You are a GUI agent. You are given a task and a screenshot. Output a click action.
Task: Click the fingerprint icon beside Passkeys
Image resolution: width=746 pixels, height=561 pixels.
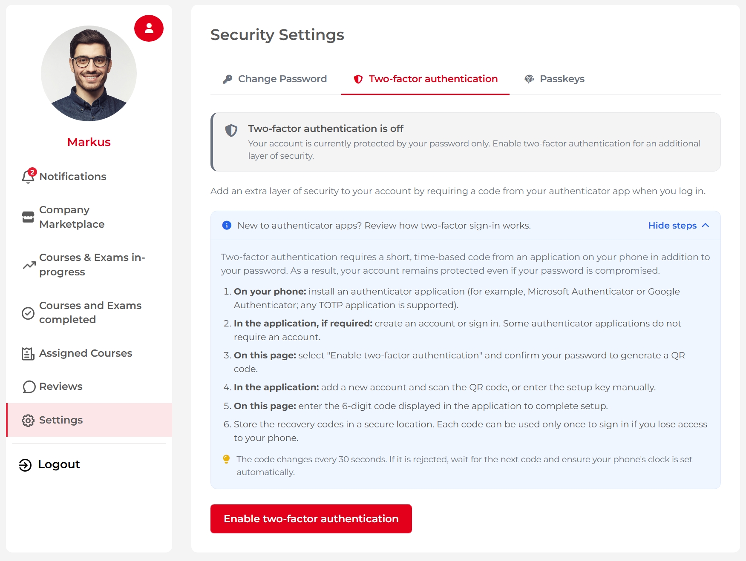529,79
